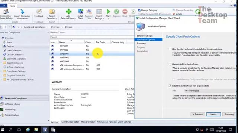
Task: Sort by the Name column header
Action: tap(71, 42)
